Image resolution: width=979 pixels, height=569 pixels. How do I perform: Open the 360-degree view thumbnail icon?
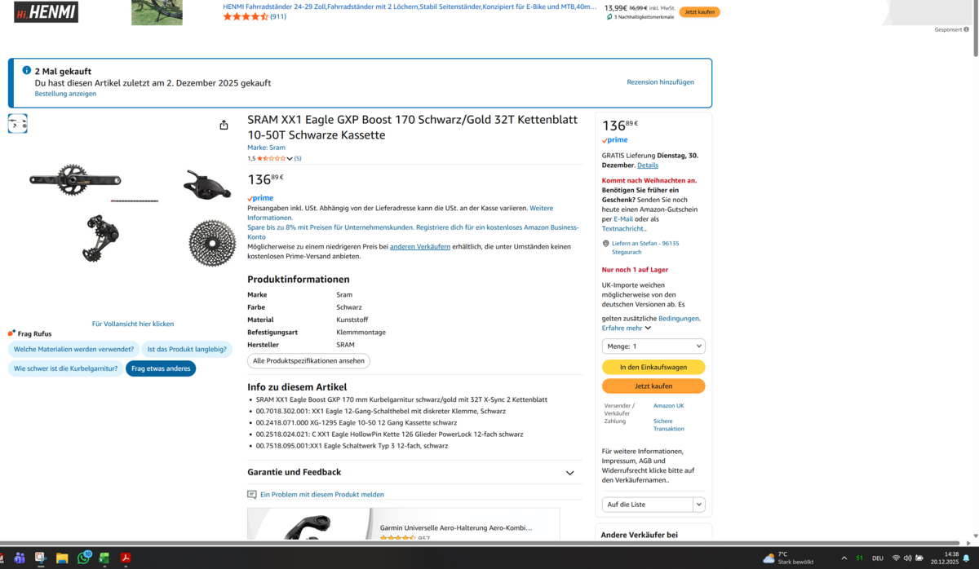point(18,123)
